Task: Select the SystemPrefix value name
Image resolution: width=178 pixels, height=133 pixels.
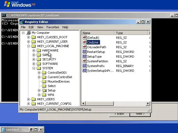Action: click(x=96, y=66)
